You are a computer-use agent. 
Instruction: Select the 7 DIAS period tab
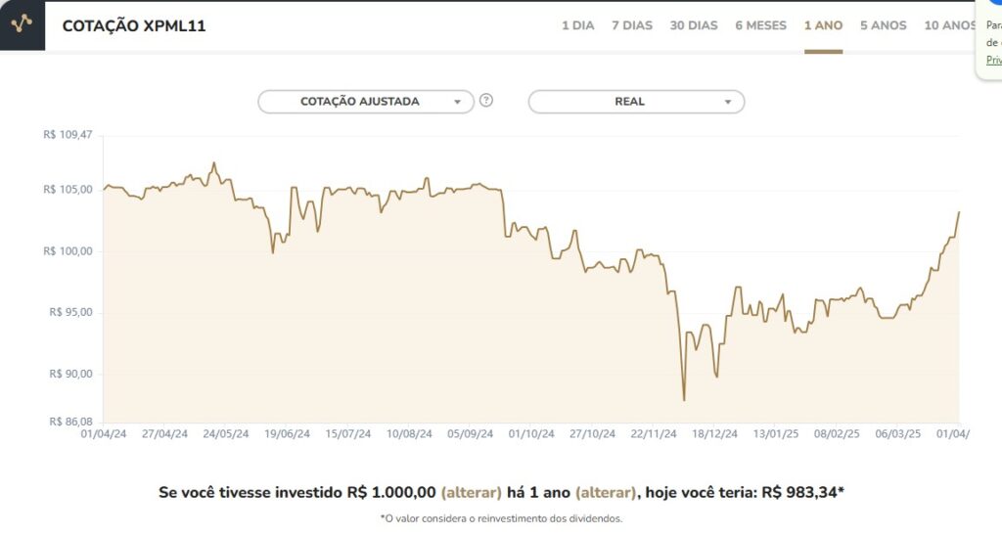tap(632, 25)
